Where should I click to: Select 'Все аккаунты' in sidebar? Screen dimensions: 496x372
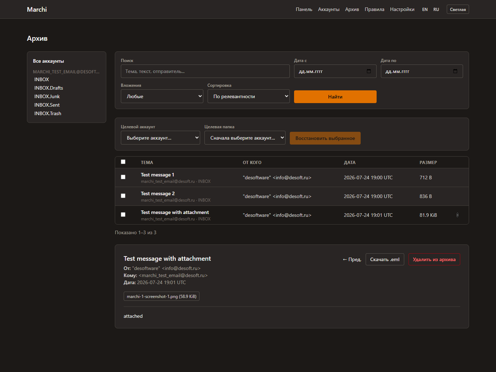click(x=49, y=61)
